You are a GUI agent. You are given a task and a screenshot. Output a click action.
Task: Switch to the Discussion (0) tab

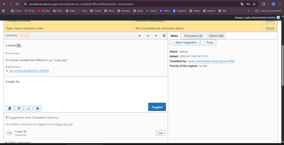click(x=193, y=36)
